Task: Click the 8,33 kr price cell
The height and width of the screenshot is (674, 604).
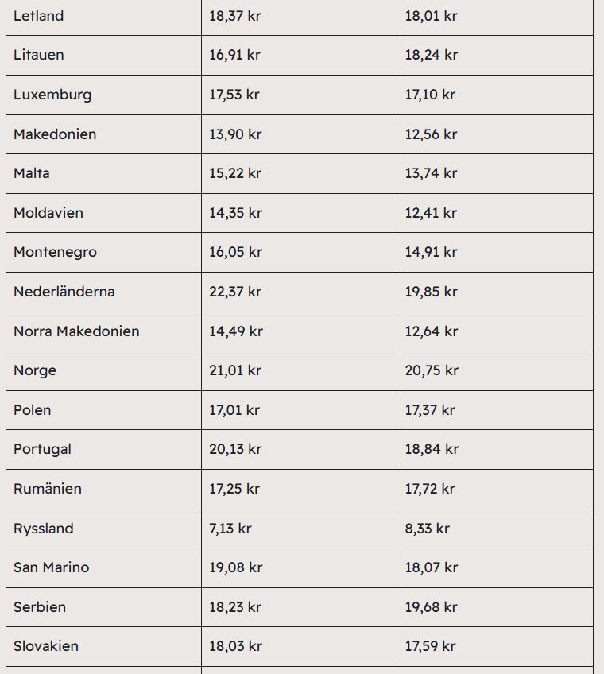Action: click(x=428, y=529)
